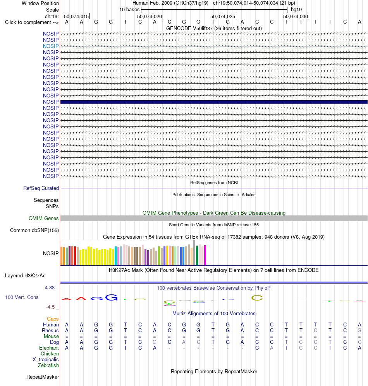Click the 'chr19:50,074,014-50,074,034 (21 bp)' coordinates
The height and width of the screenshot is (386, 368).
tap(254, 3)
